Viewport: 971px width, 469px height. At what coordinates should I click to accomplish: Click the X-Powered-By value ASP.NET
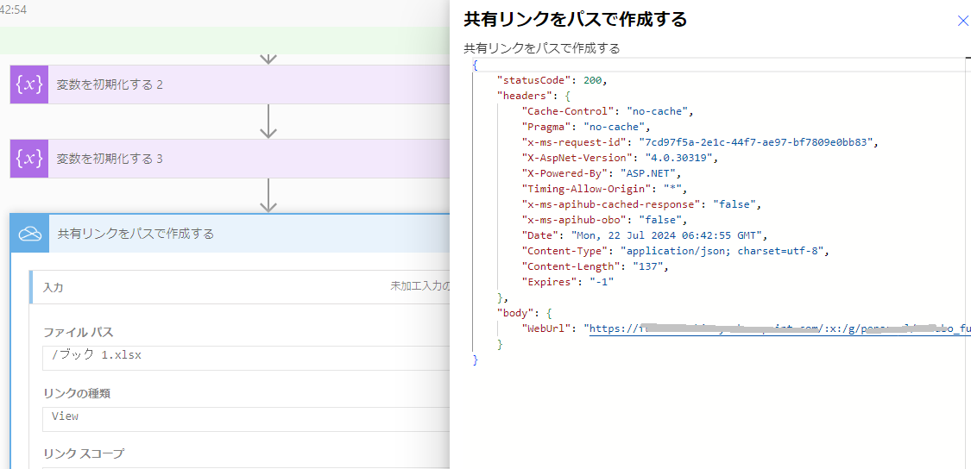coord(648,173)
